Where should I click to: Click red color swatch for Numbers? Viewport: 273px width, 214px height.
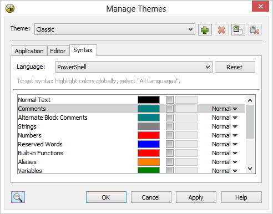coord(149,135)
